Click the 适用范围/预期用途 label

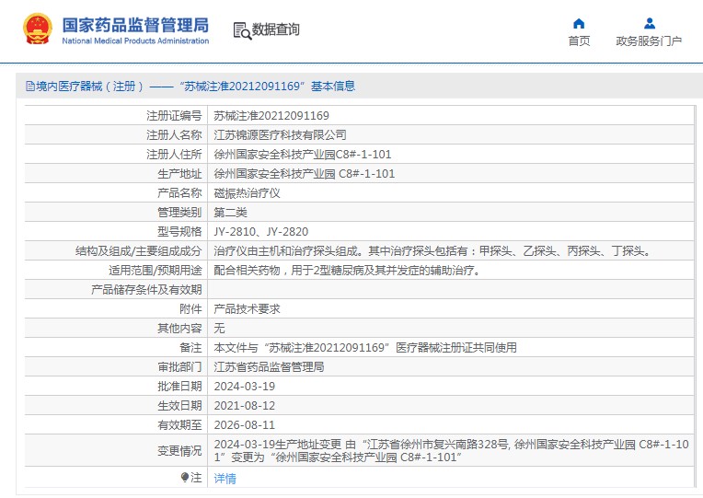(156, 270)
